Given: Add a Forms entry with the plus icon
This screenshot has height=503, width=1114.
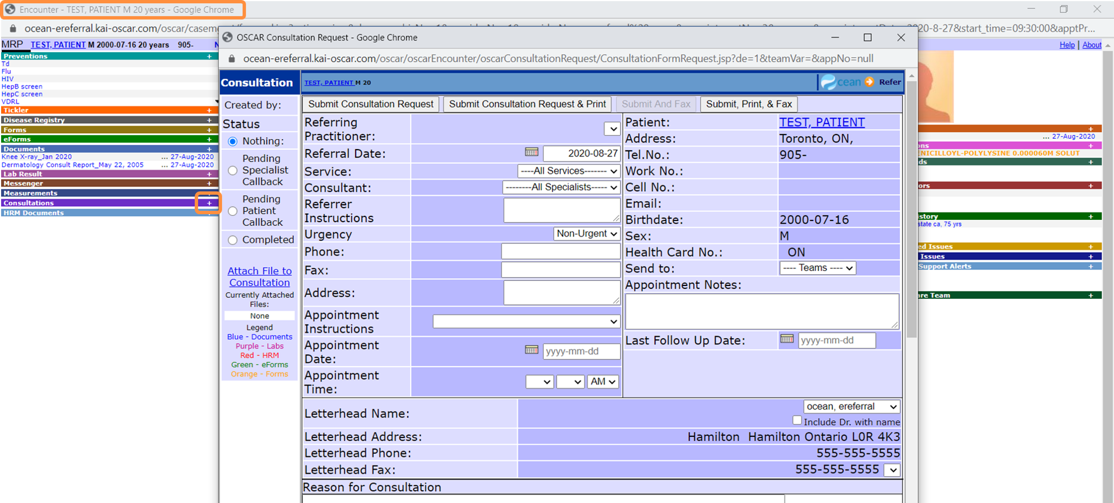Looking at the screenshot, I should click(209, 130).
